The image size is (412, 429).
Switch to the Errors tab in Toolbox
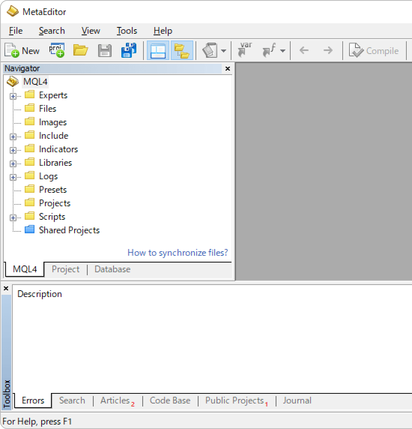coord(33,400)
